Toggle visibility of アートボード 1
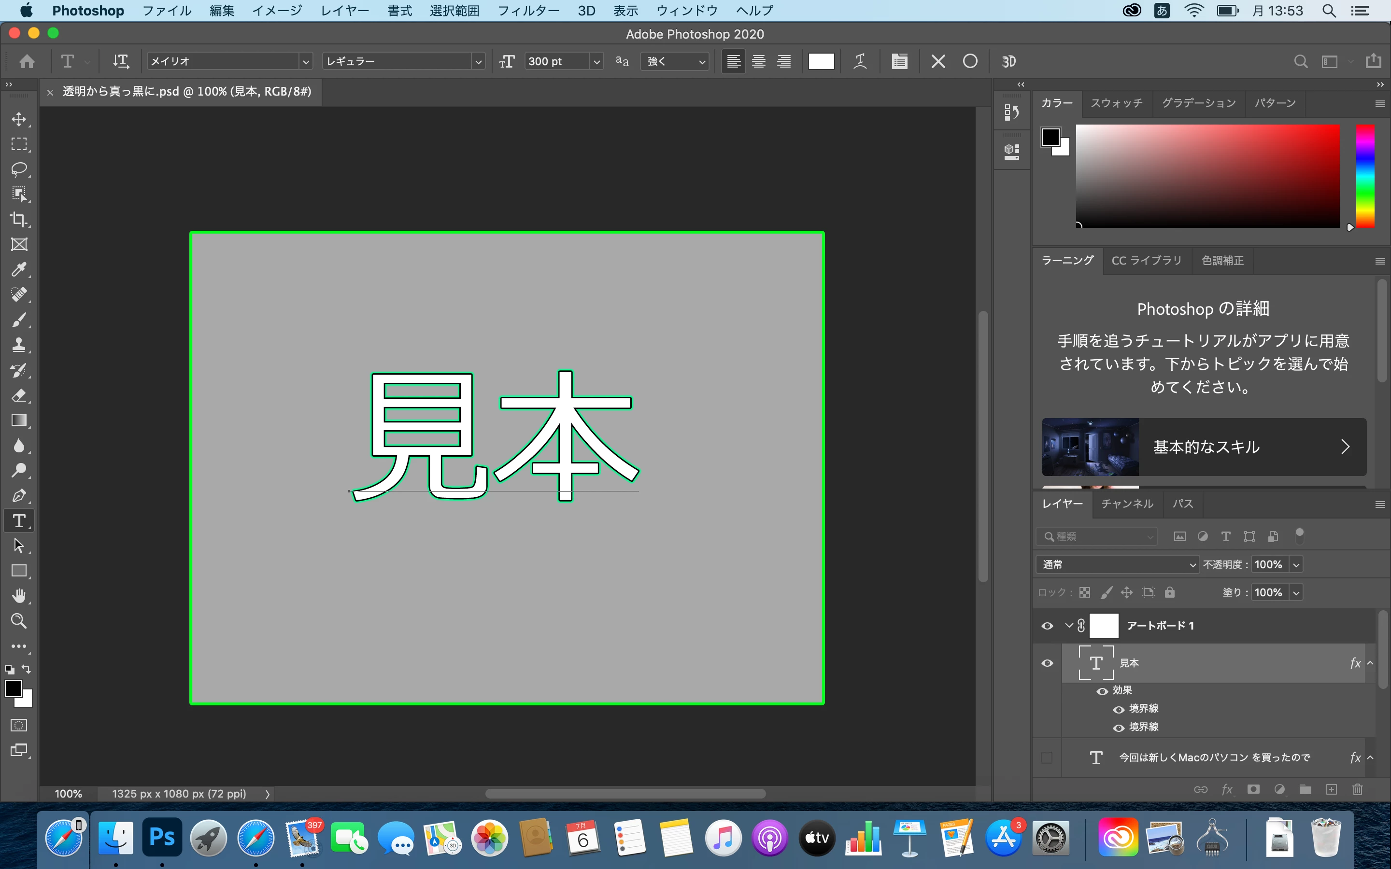 1047,626
